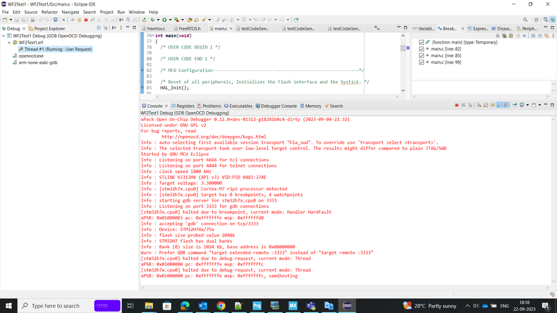Image resolution: width=557 pixels, height=313 pixels.
Task: Toggle the function main Temporary breakpoint checkbox
Action: pyautogui.click(x=422, y=42)
